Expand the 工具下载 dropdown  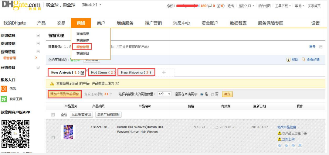click(283, 6)
